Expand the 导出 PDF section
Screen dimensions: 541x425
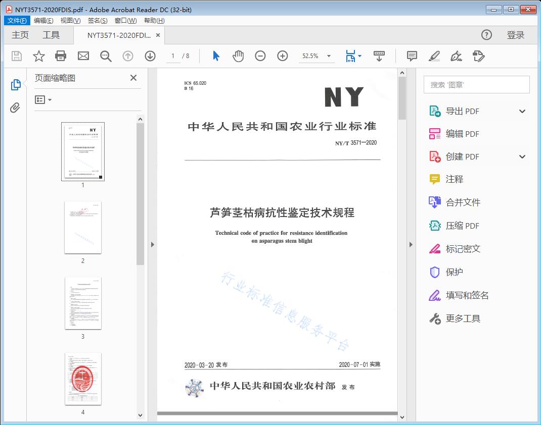[x=522, y=112]
